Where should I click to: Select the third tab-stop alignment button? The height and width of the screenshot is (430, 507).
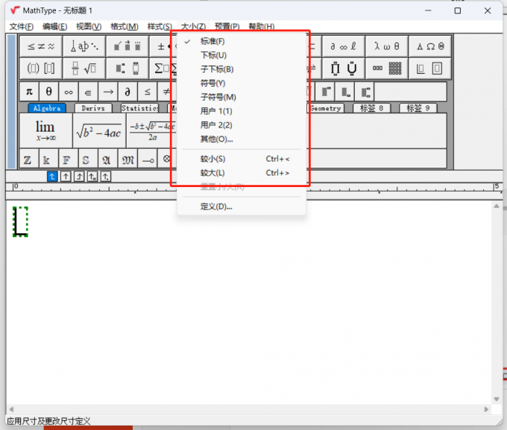[79, 177]
